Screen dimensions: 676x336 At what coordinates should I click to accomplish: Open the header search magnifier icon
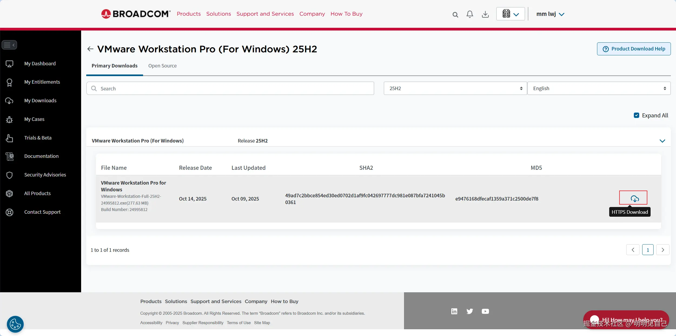point(455,15)
